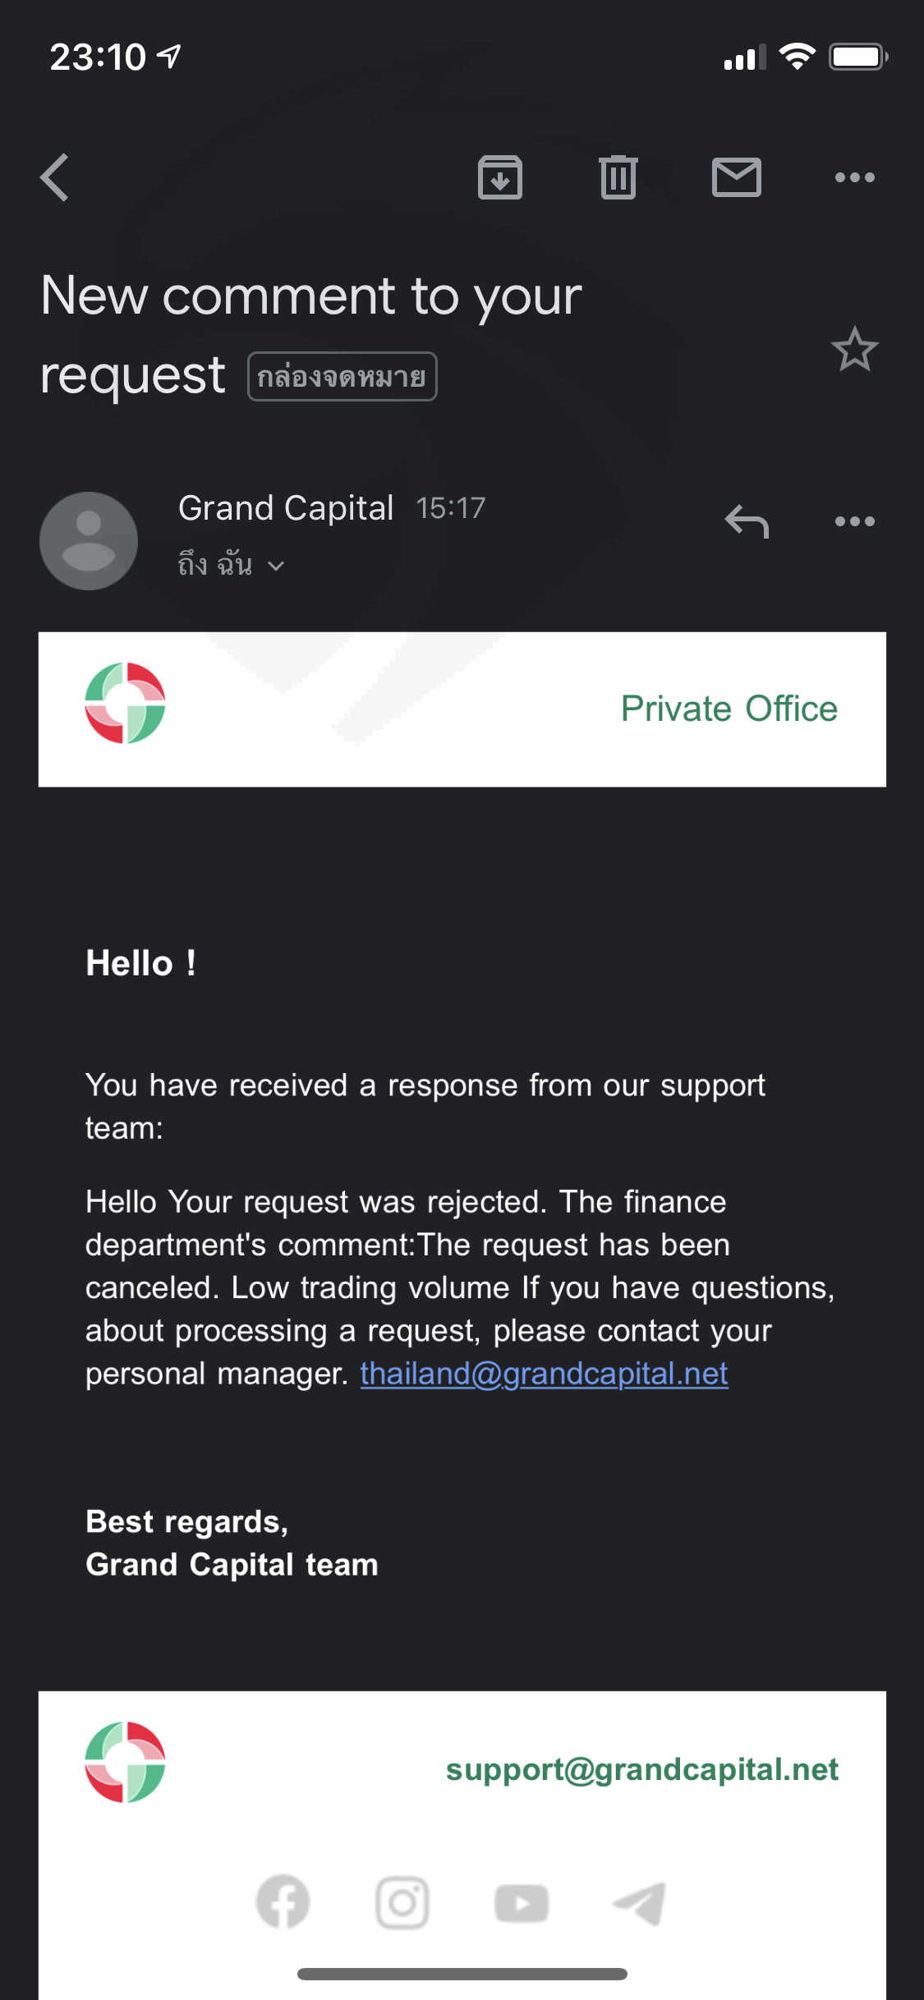Go back to the inbox list
The image size is (924, 2000).
(x=55, y=177)
